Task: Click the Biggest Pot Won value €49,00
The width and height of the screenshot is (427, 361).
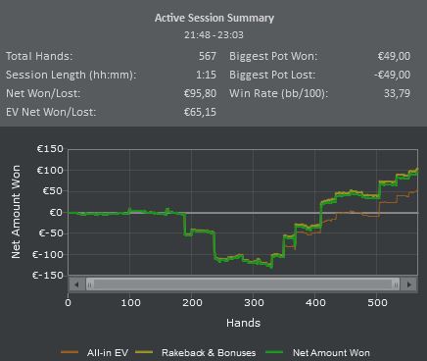Action: 394,56
